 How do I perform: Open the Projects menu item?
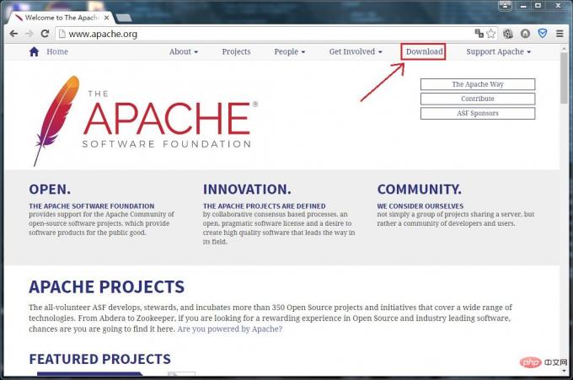(x=236, y=51)
